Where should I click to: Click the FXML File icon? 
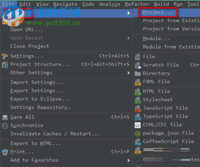pyautogui.click(x=138, y=82)
